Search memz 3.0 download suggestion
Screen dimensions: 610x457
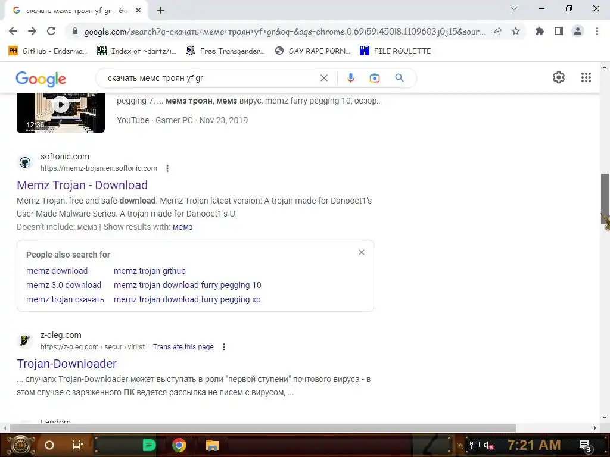click(x=64, y=285)
